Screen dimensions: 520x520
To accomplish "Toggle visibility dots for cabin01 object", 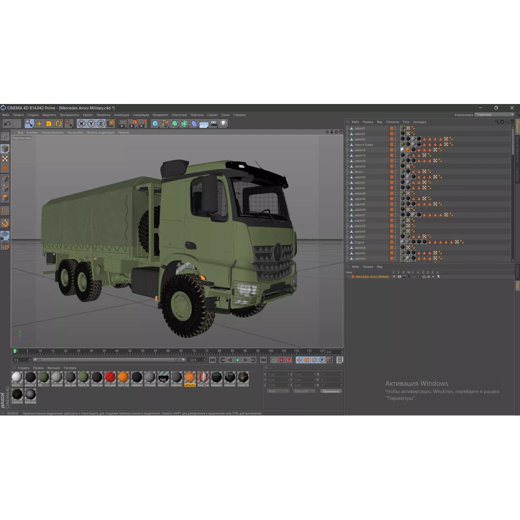I will 395,129.
